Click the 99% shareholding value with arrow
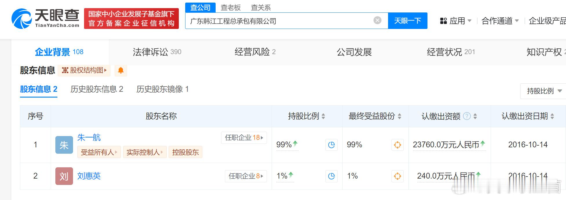The width and height of the screenshot is (566, 200). (x=287, y=144)
